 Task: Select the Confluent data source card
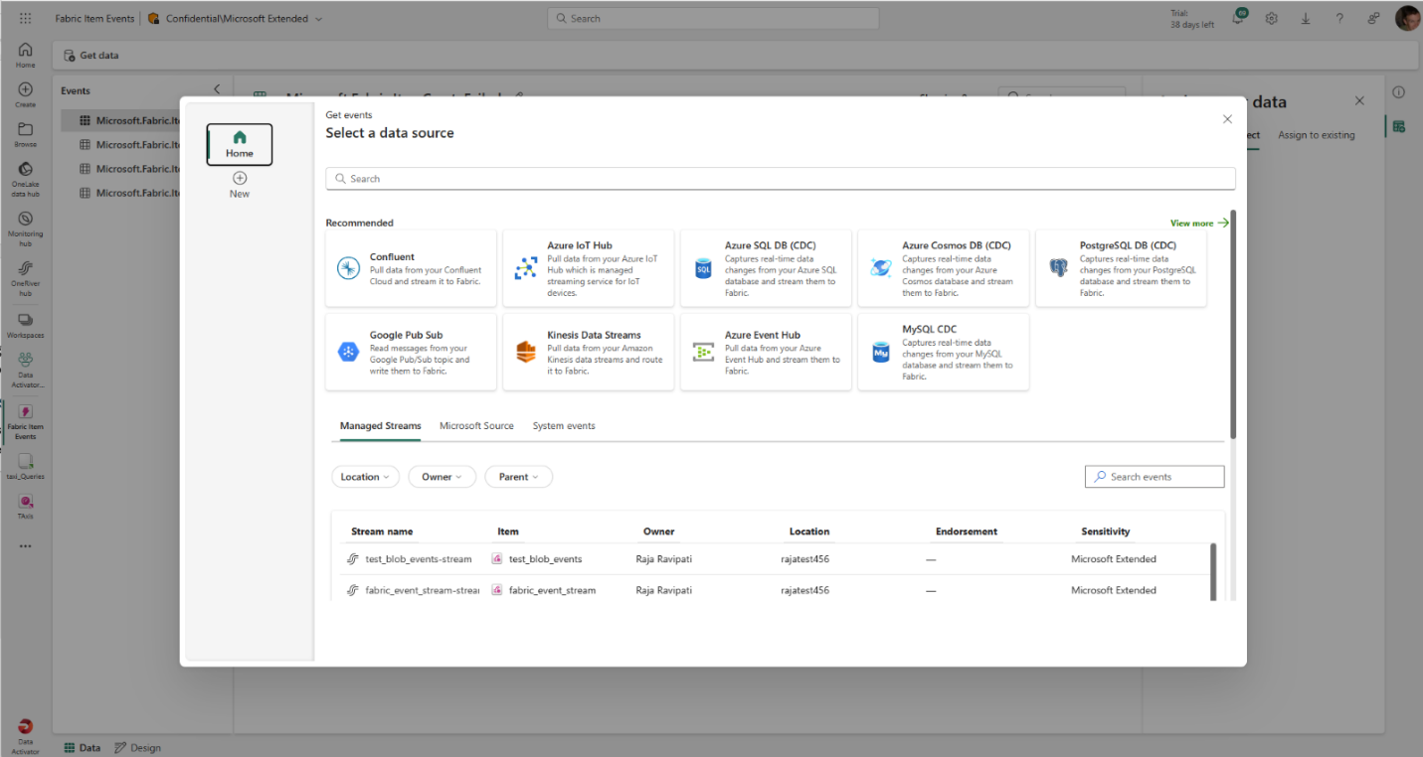(x=411, y=268)
